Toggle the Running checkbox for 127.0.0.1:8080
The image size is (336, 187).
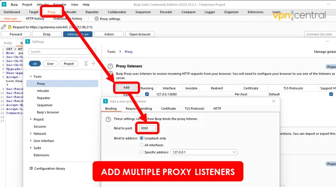point(147,94)
